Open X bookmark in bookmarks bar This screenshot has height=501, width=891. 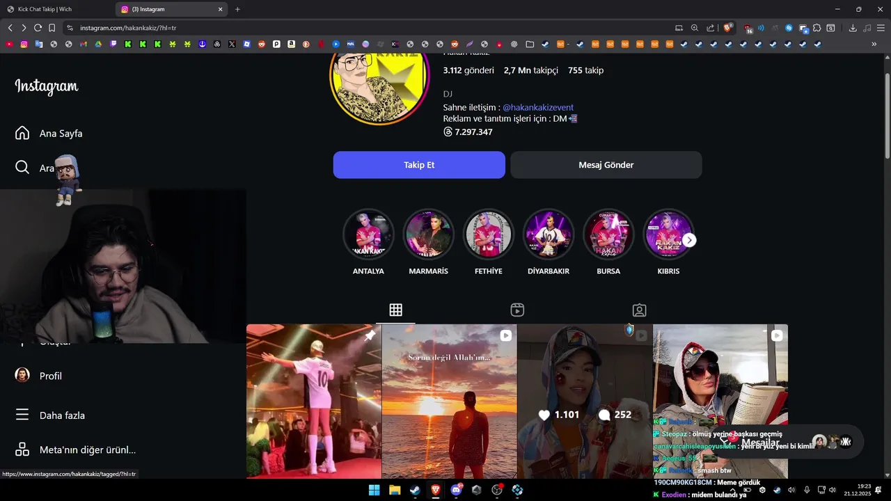coord(232,44)
